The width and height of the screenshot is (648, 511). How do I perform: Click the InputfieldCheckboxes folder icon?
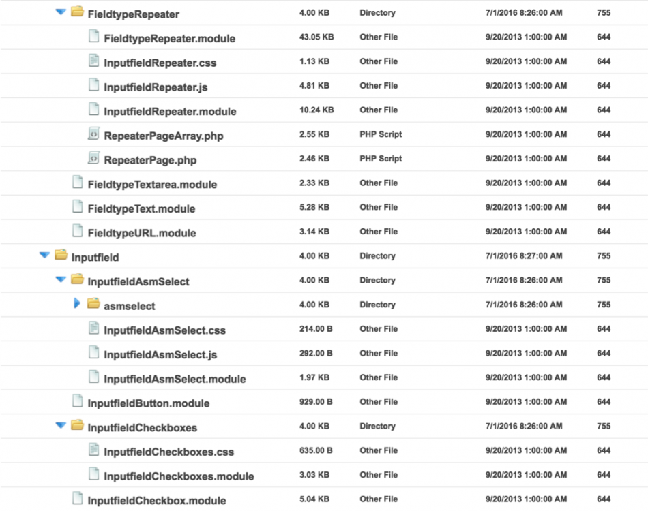coord(77,426)
